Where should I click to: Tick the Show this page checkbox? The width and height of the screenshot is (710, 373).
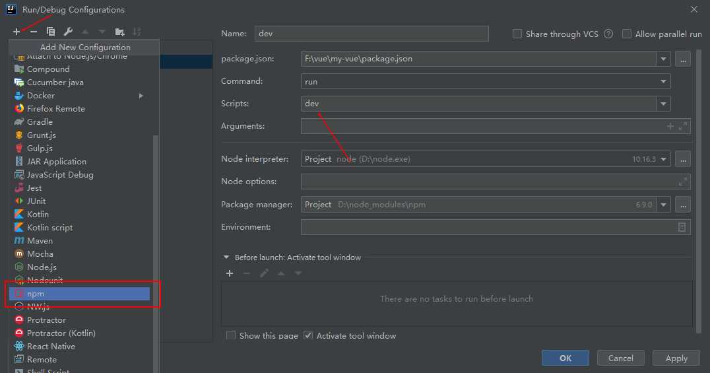click(x=231, y=335)
